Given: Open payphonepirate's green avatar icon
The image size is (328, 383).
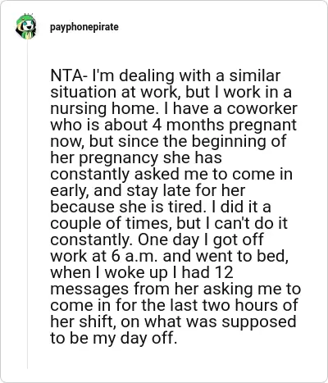Looking at the screenshot, I should (x=25, y=26).
